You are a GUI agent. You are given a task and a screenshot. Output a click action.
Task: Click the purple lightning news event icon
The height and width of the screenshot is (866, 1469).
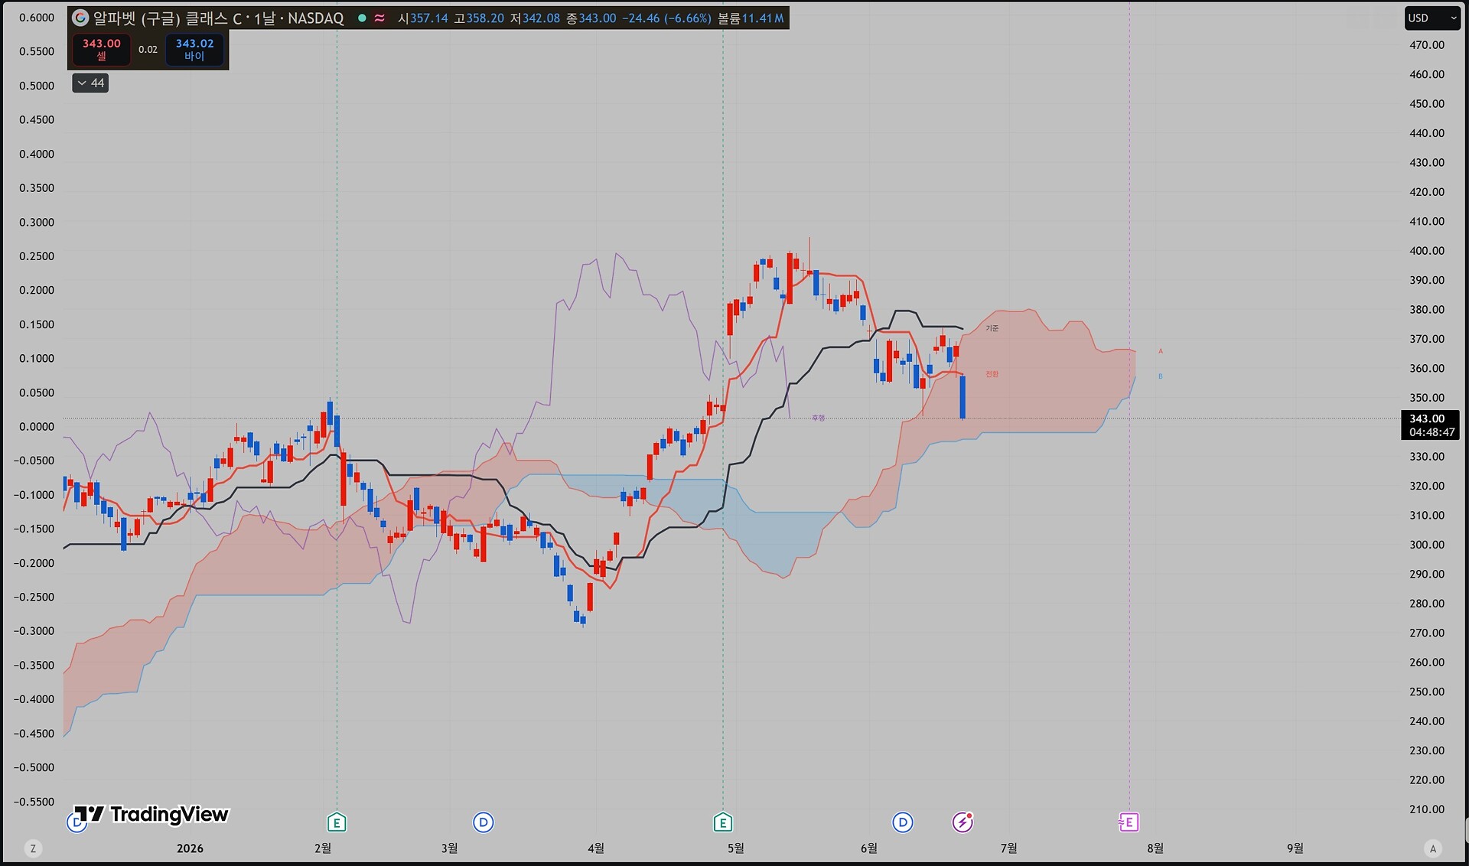(x=963, y=822)
